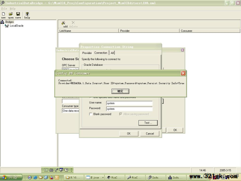241x181 pixels.
Task: Save configuration using the save icon
Action: coord(18,16)
